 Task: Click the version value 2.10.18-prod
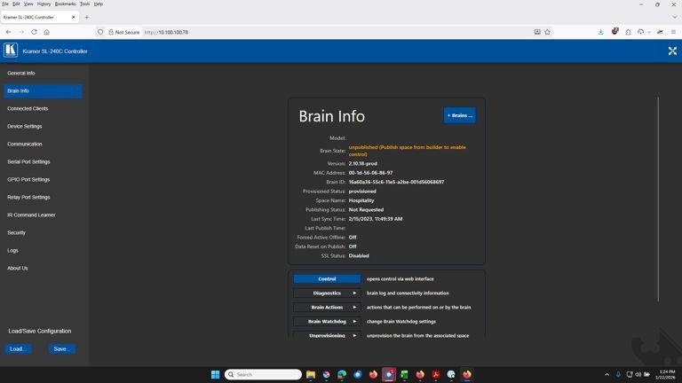(362, 164)
